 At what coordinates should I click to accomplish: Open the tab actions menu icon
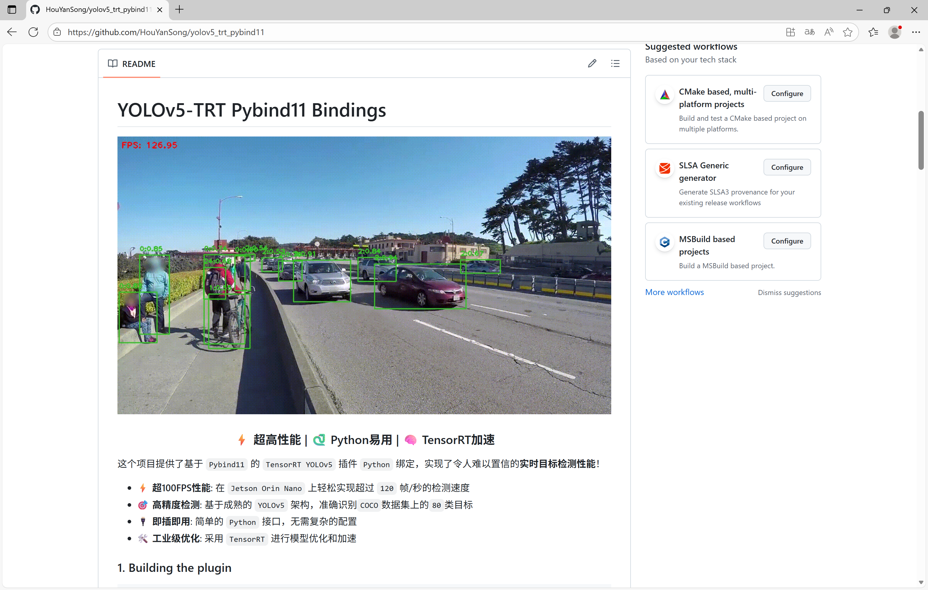(x=12, y=10)
